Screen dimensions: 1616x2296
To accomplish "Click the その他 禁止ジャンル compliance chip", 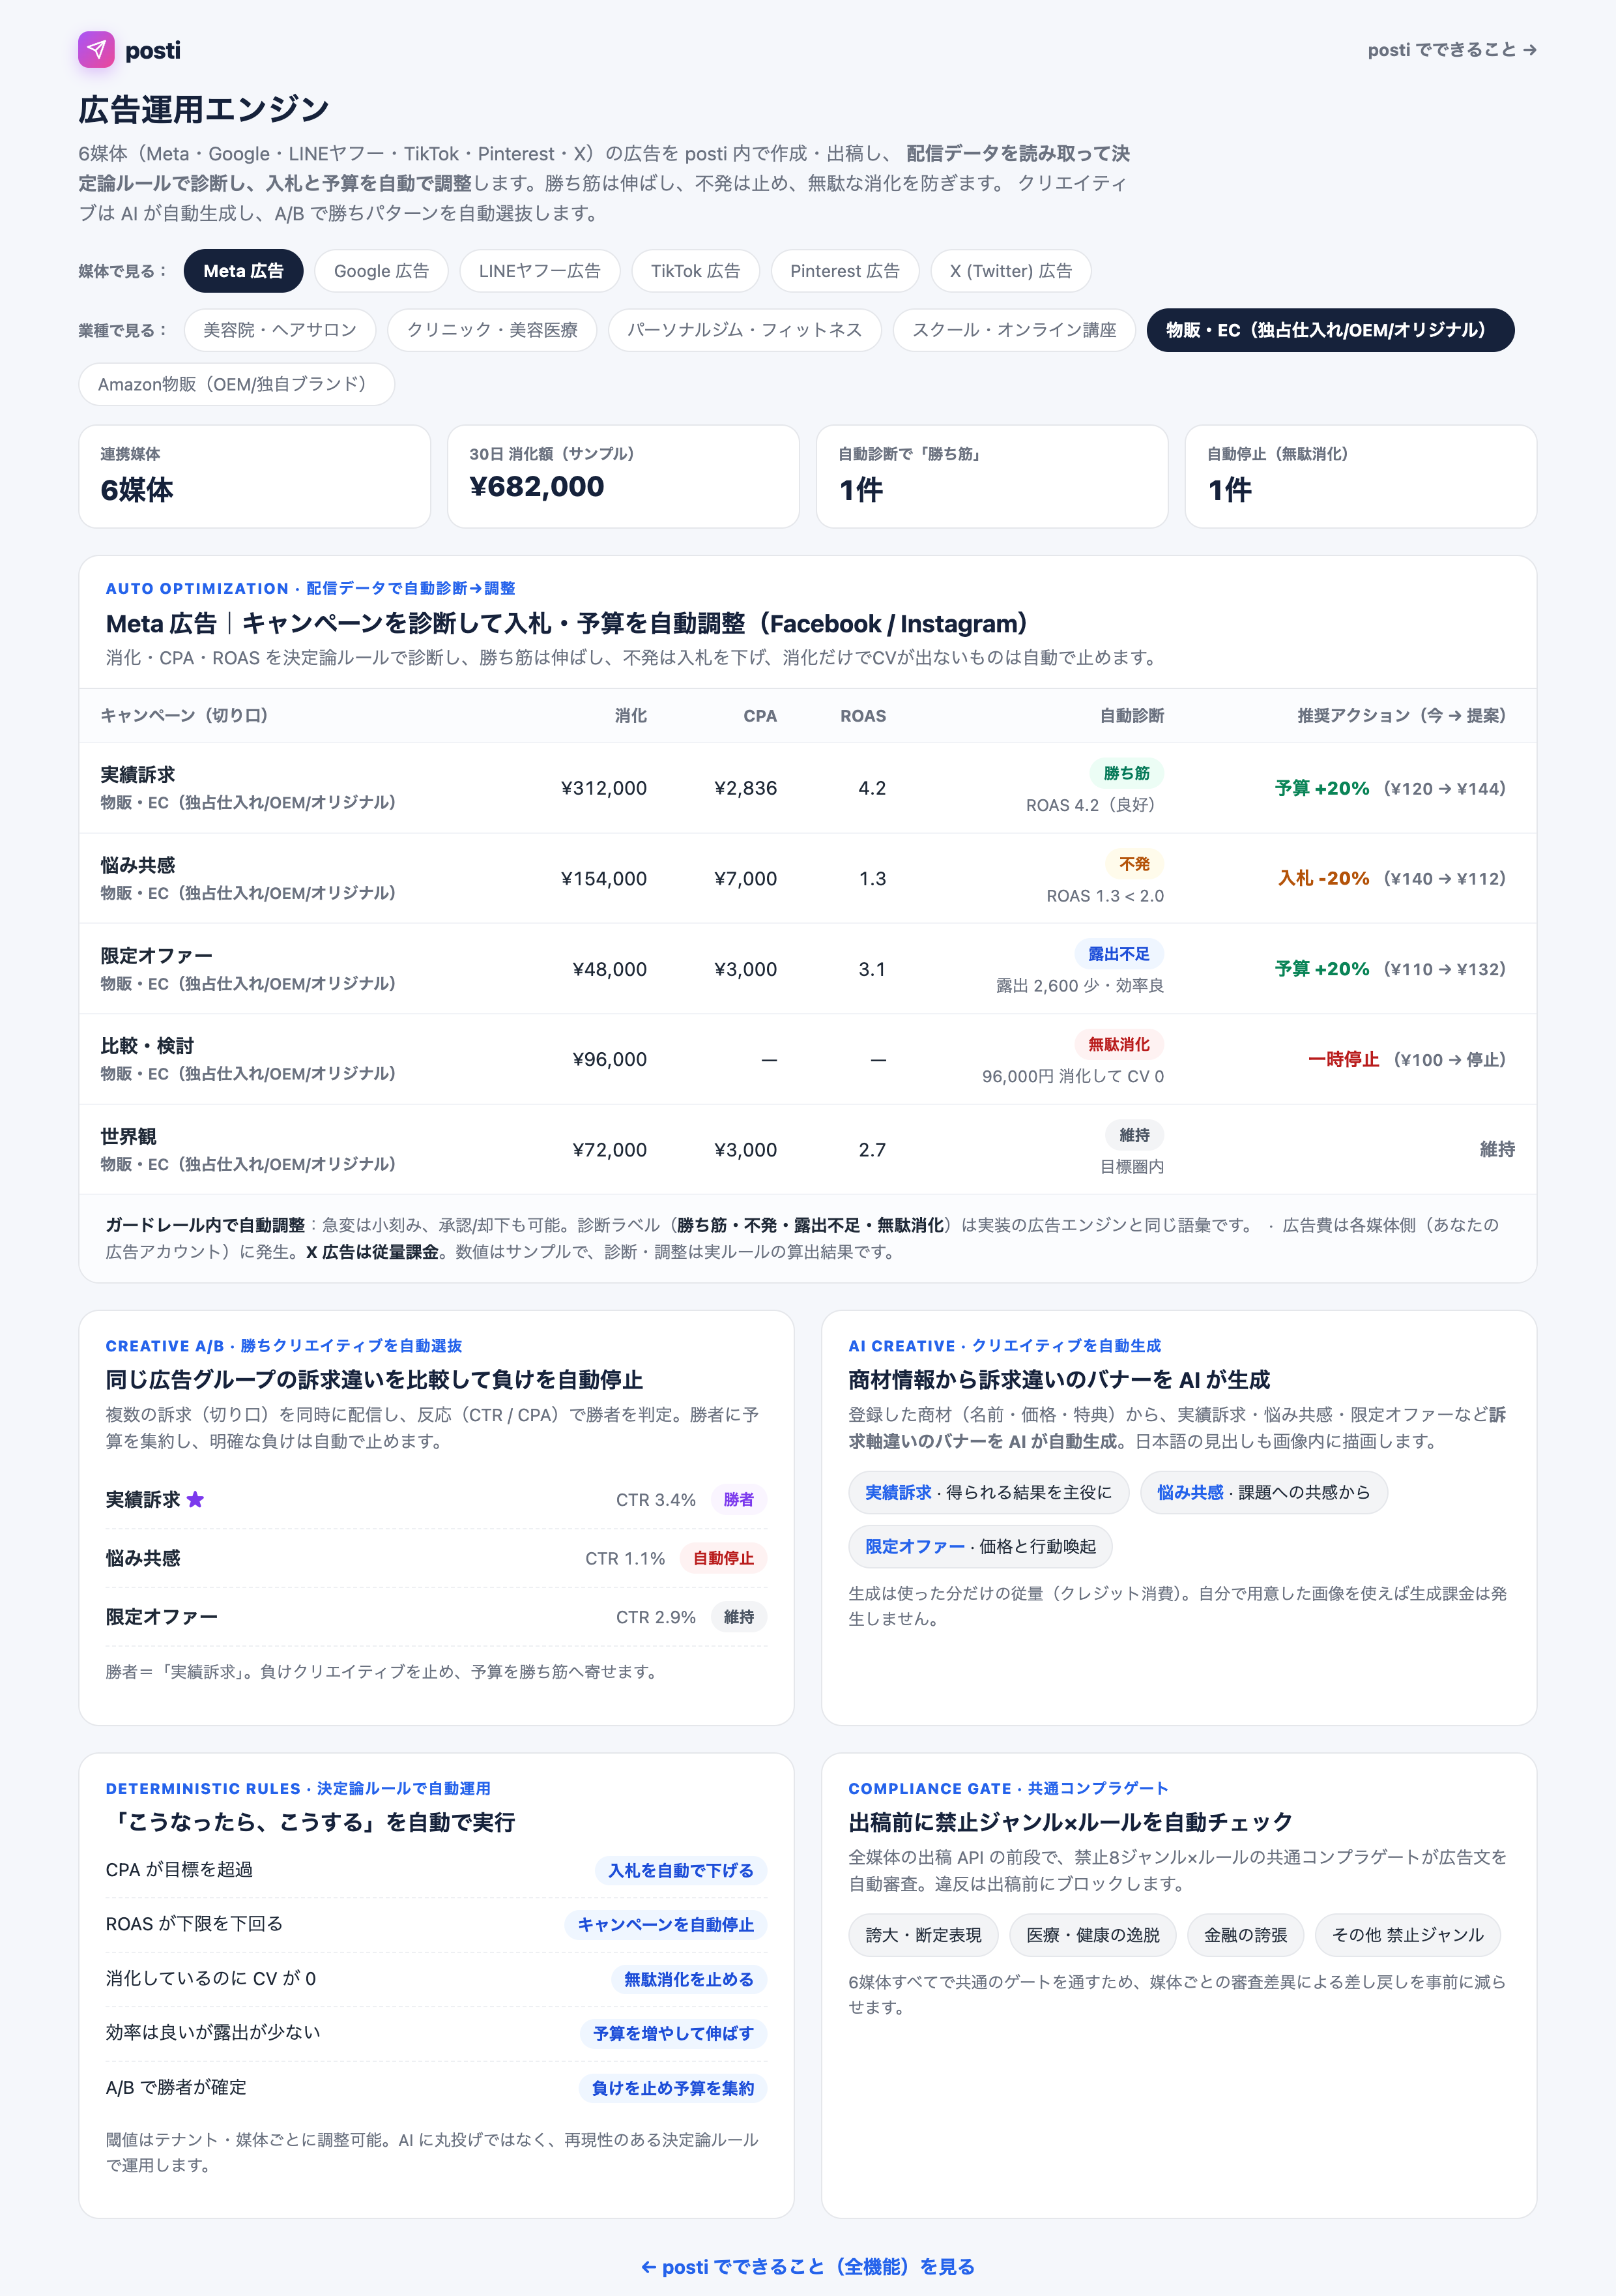I will 1408,1935.
